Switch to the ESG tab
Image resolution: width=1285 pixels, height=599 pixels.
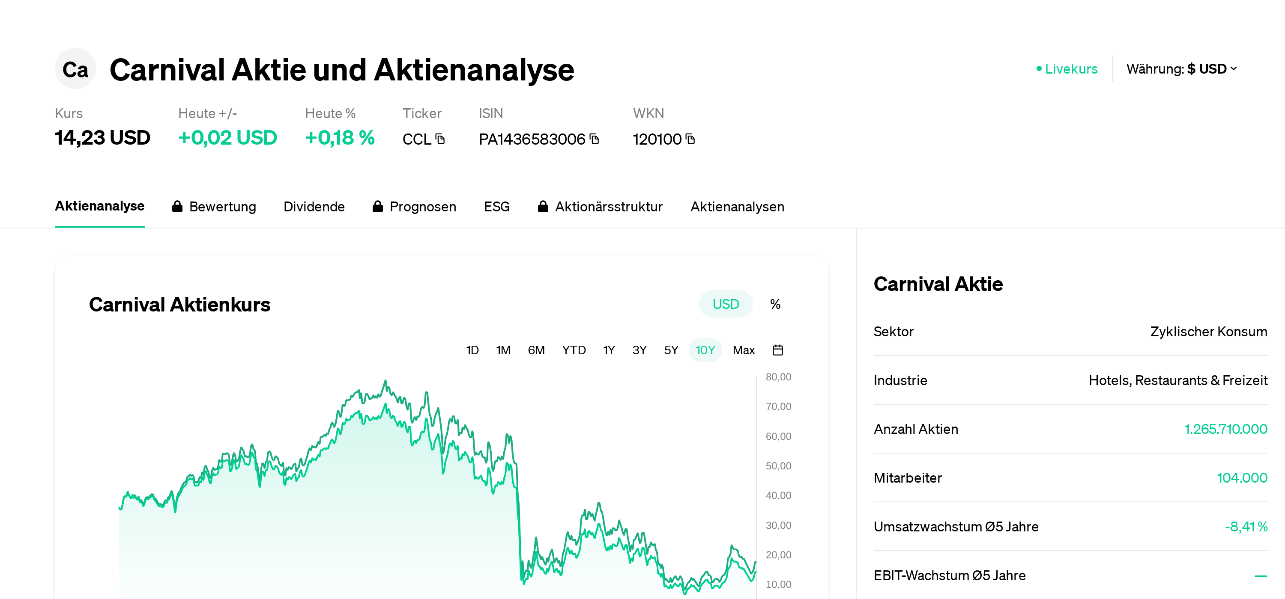point(496,206)
